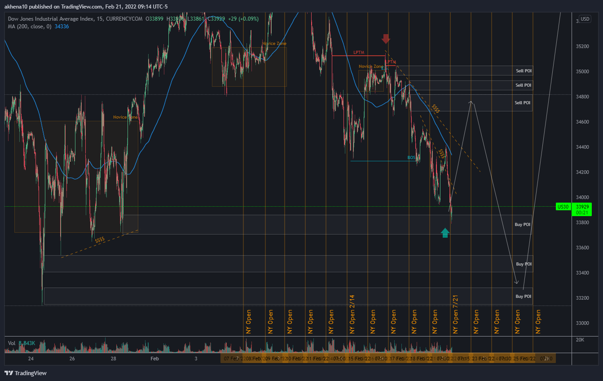The height and width of the screenshot is (381, 603).
Task: Click the Feb date axis label
Action: pyautogui.click(x=155, y=359)
